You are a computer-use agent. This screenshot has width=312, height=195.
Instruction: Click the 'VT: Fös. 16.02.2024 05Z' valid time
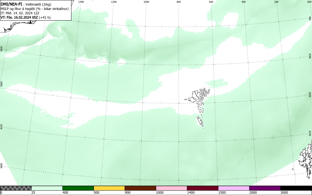(19, 17)
